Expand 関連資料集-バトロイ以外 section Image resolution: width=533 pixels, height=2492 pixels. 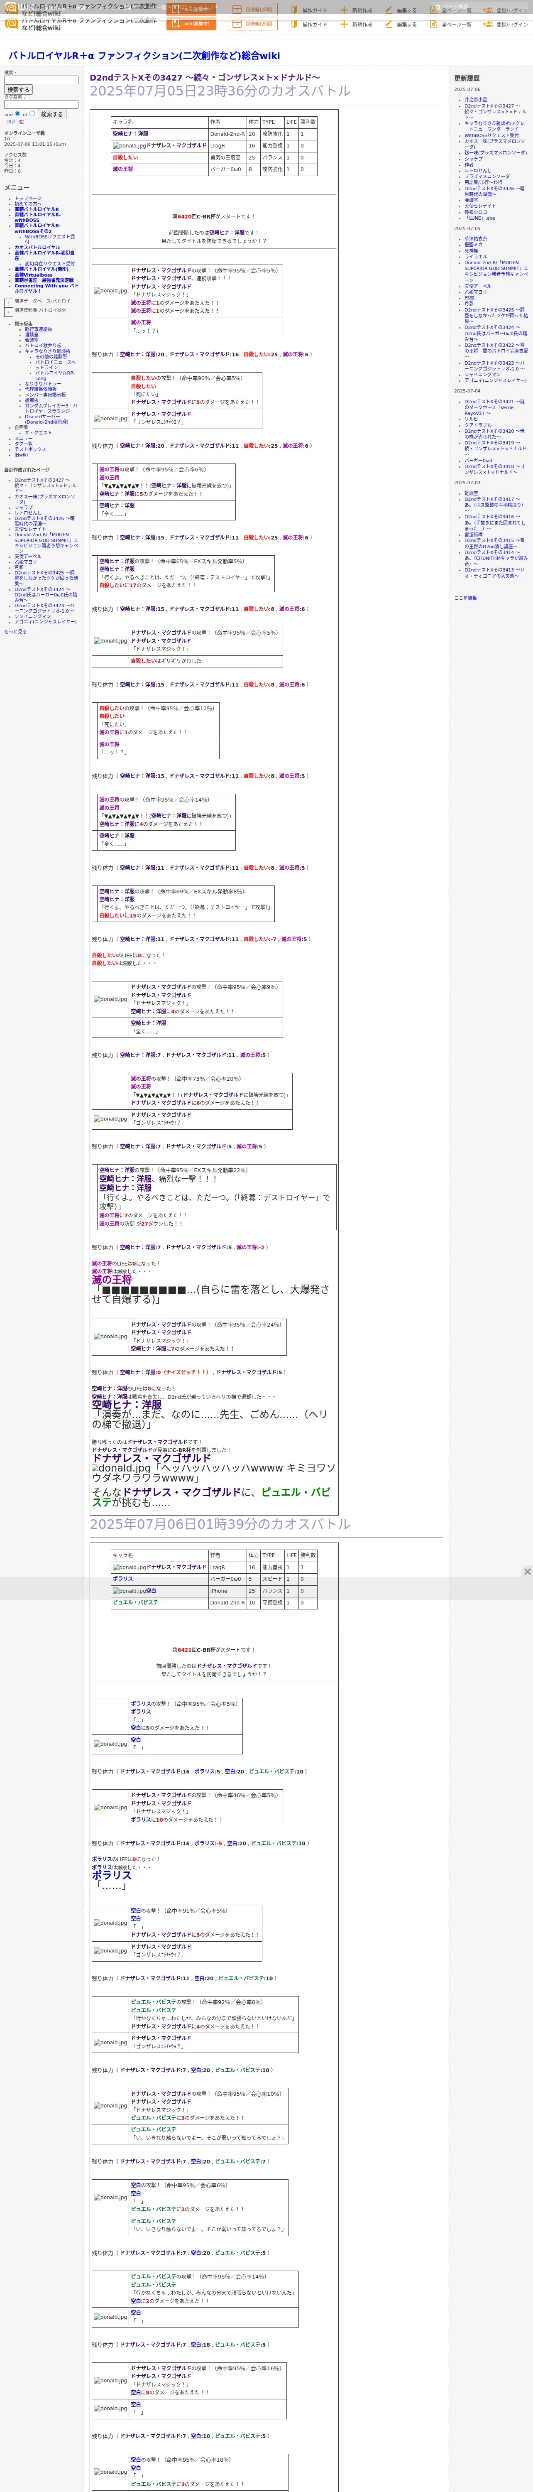pos(9,311)
